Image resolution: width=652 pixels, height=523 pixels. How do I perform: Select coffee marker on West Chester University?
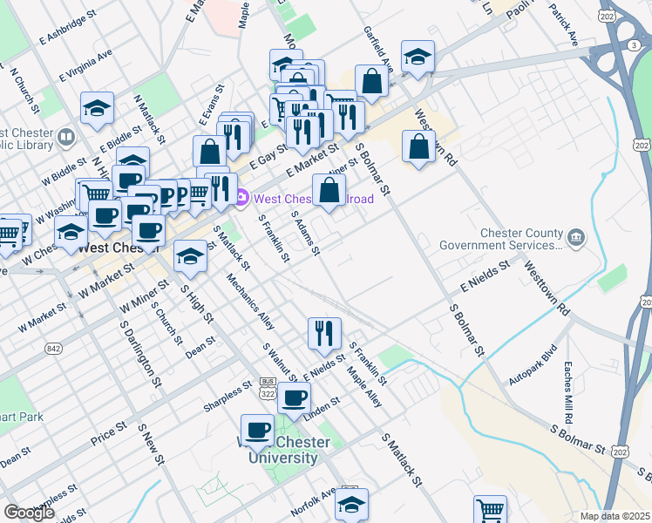pyautogui.click(x=257, y=431)
